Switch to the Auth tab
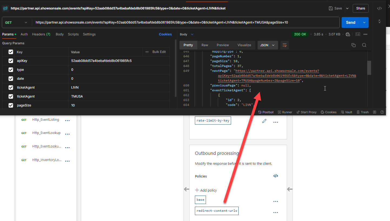The width and height of the screenshot is (390, 221). pyautogui.click(x=24, y=34)
